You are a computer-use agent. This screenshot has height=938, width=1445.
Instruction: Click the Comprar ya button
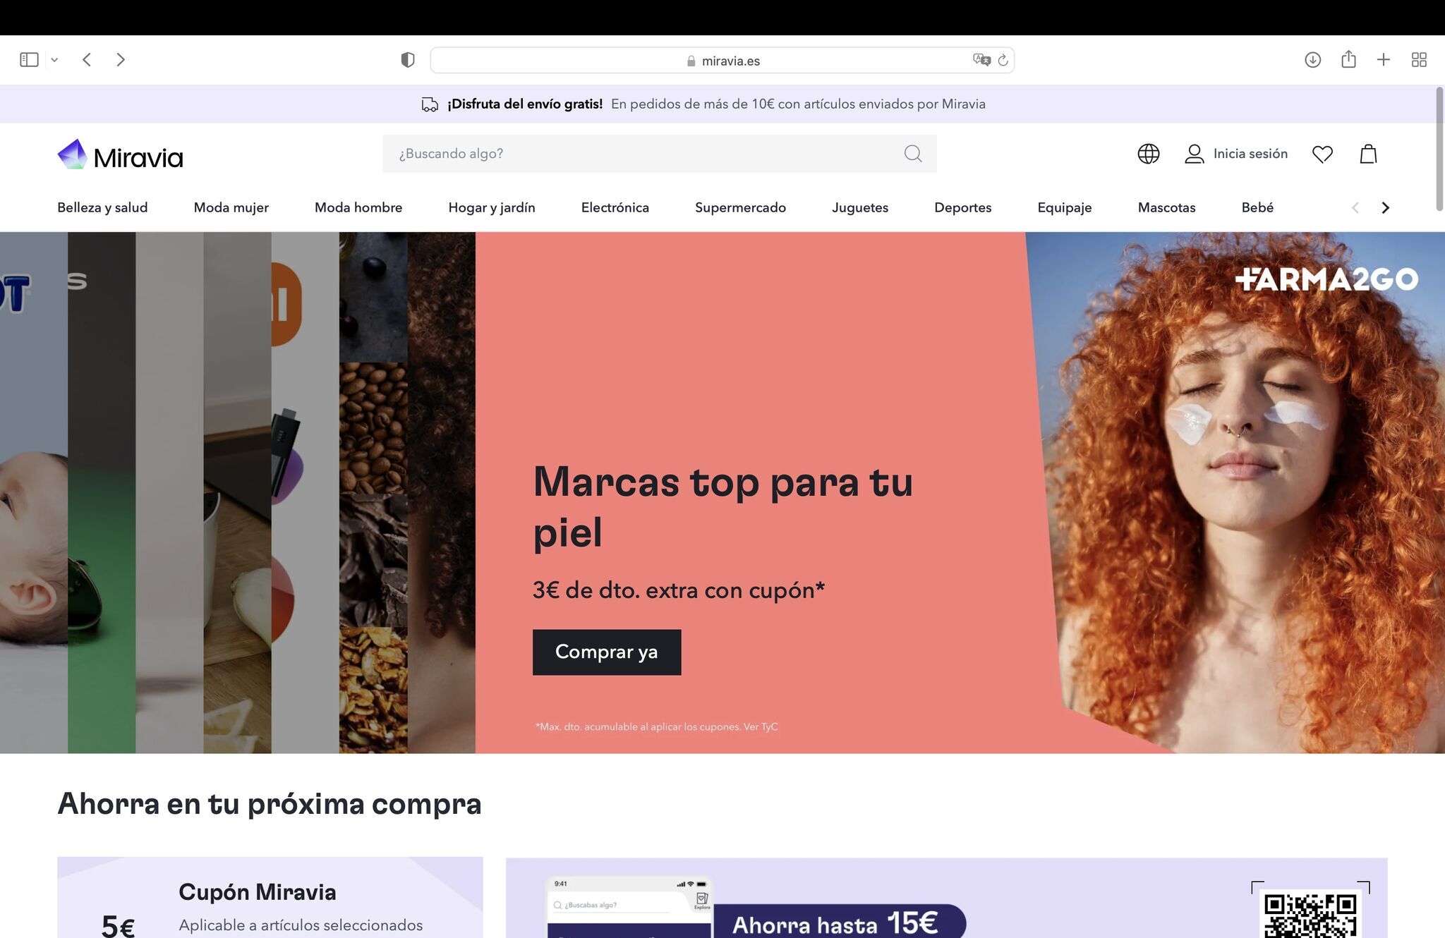[607, 652]
